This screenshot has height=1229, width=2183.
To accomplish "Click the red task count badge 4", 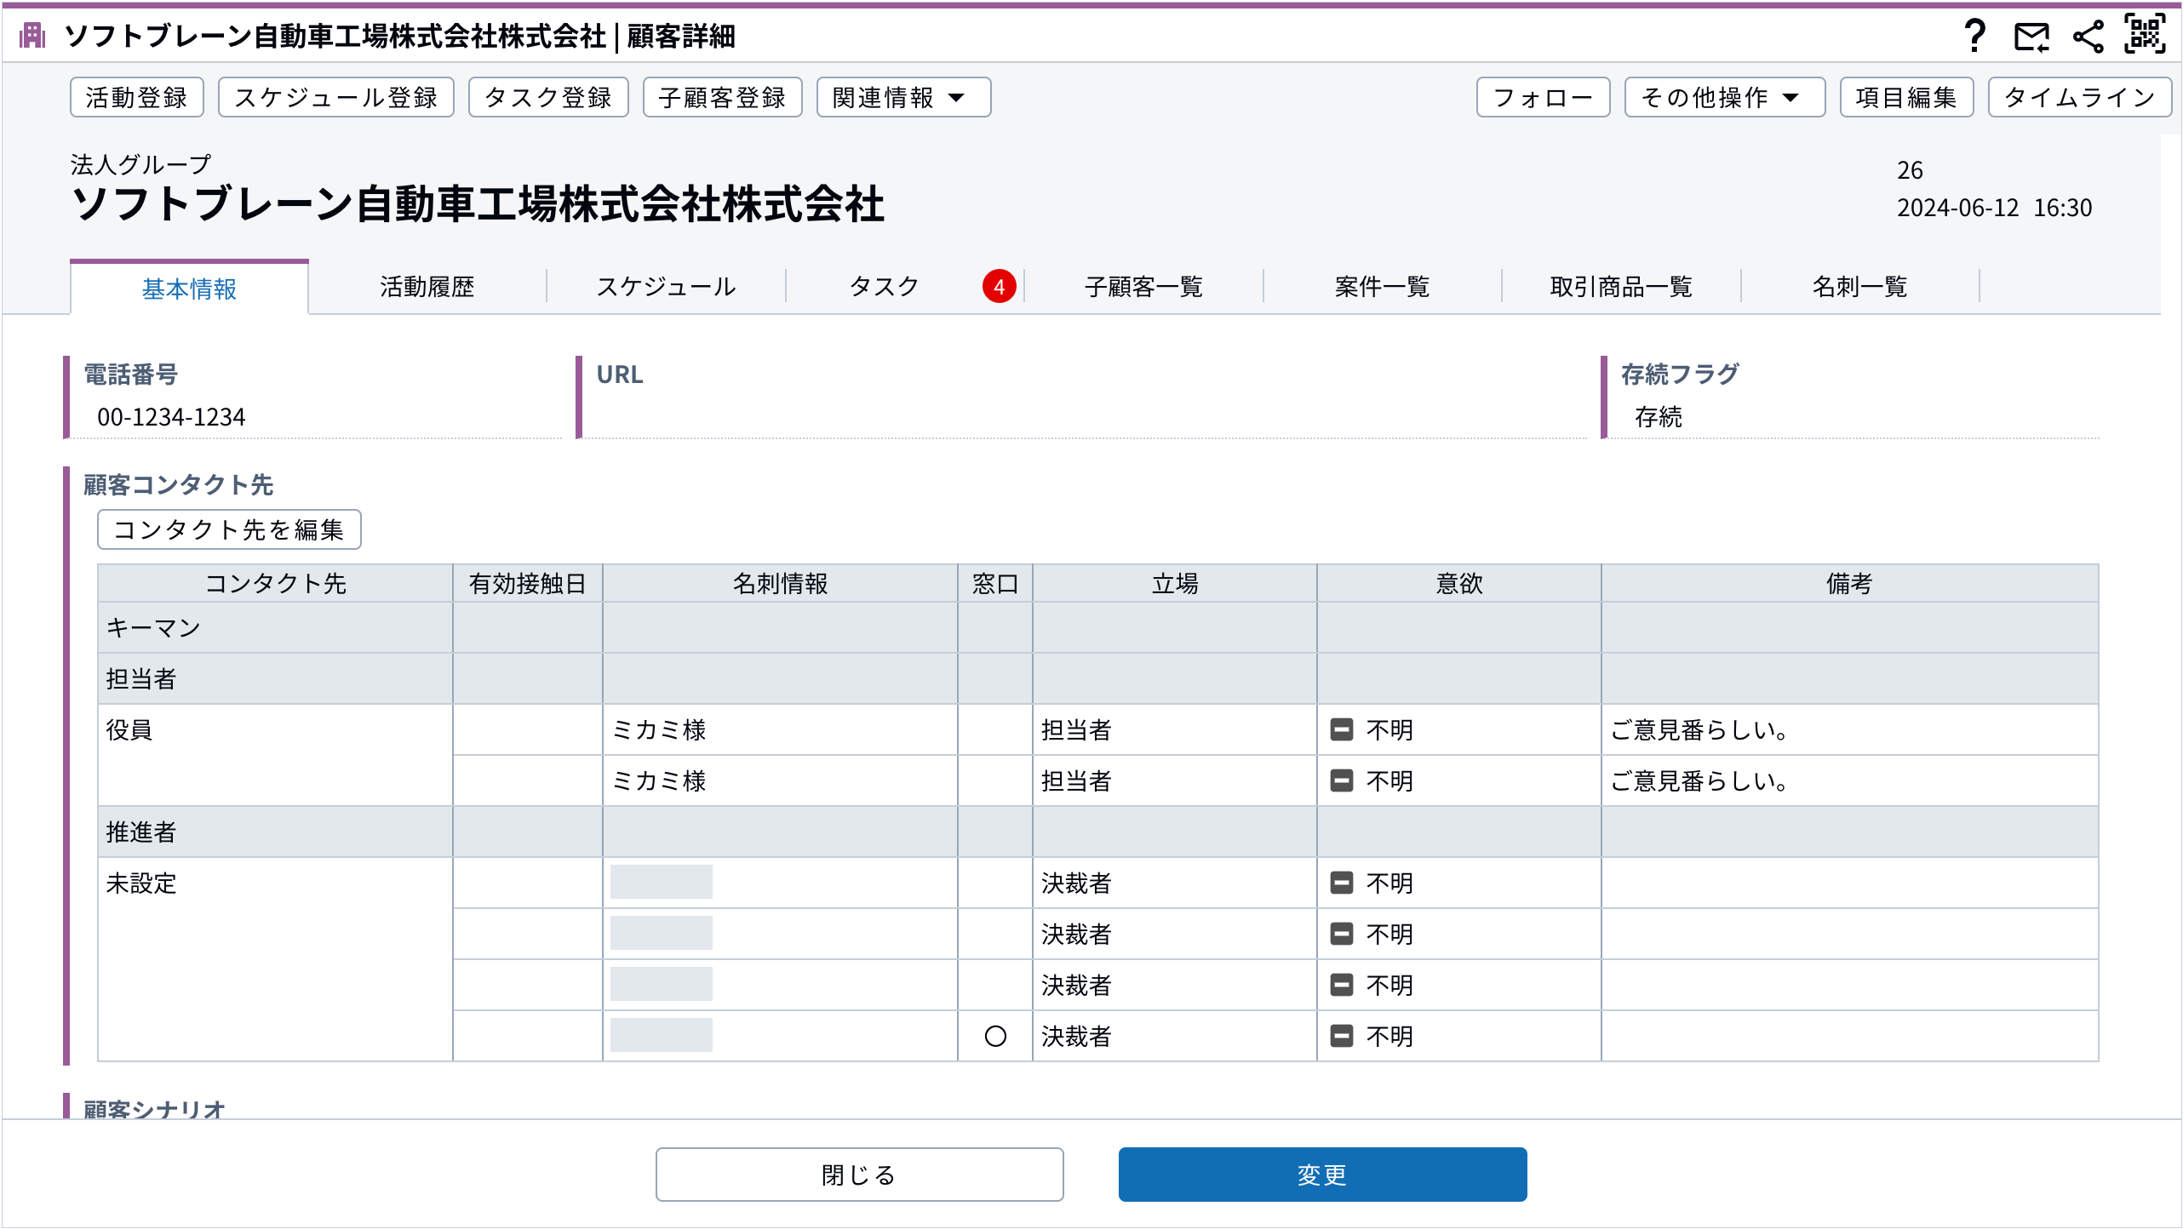I will tap(999, 287).
